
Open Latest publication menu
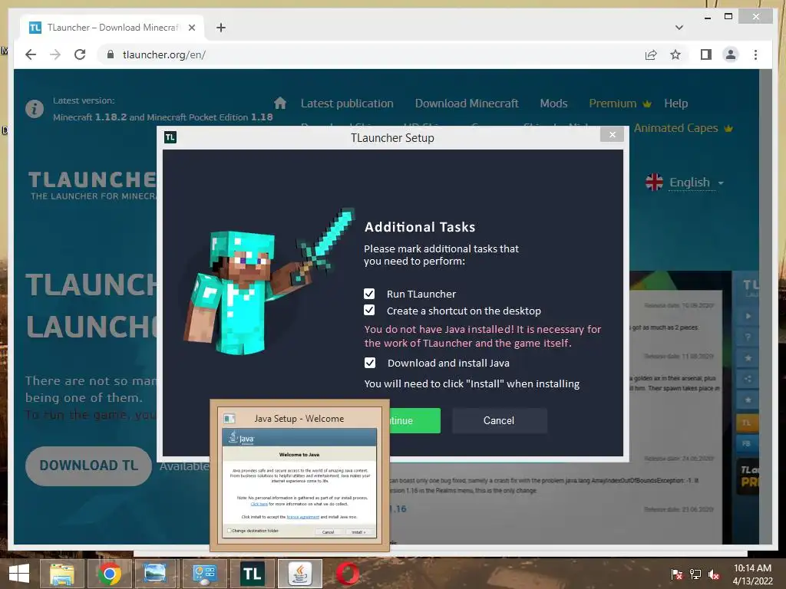[x=347, y=104]
